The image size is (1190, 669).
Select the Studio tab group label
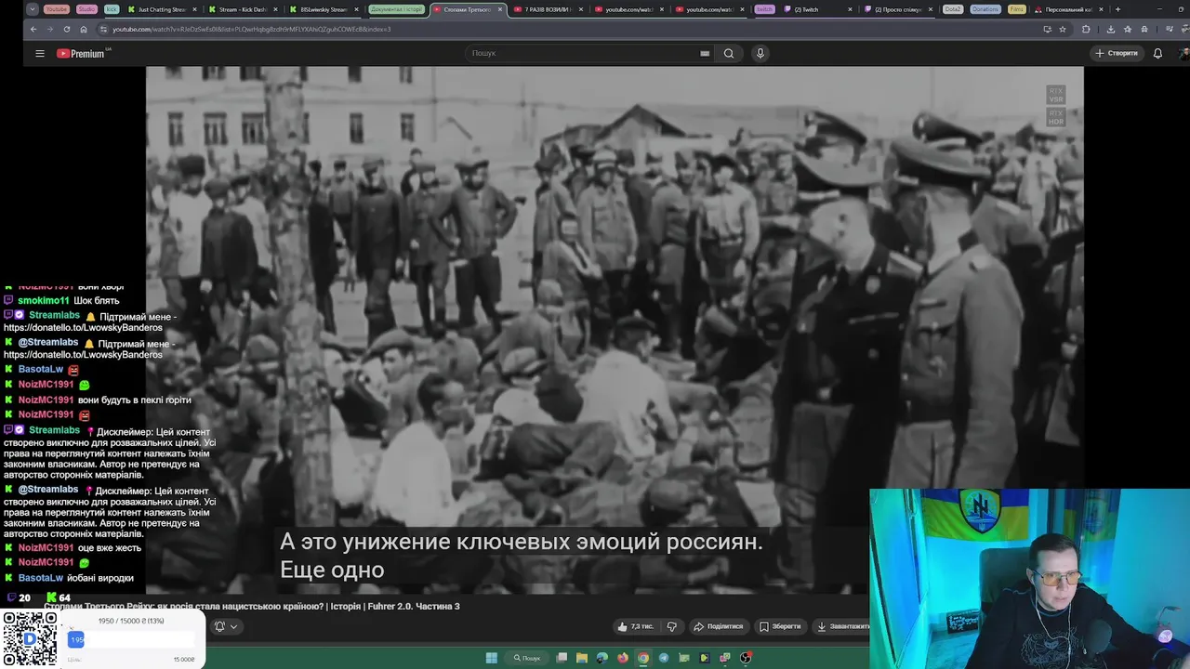[x=86, y=9]
